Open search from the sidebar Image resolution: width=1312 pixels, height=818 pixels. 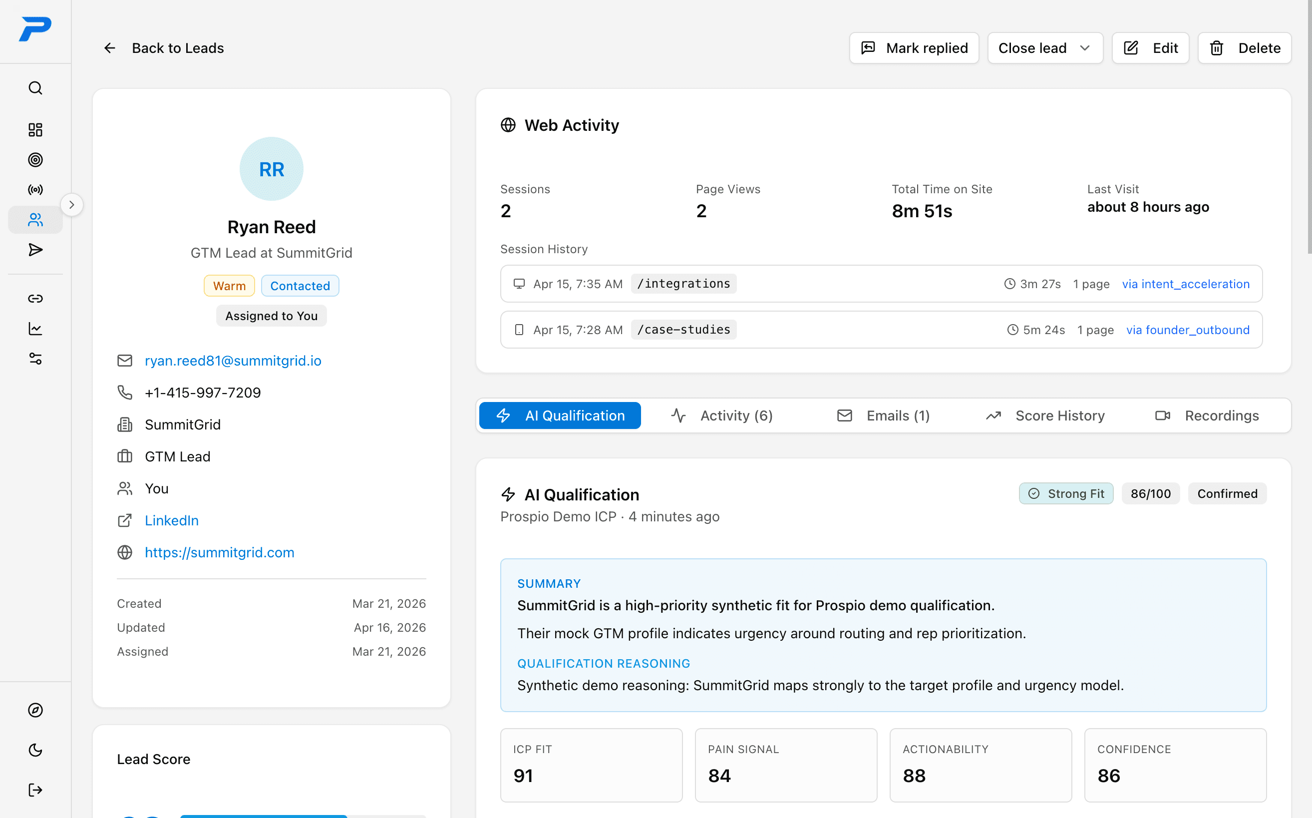tap(35, 88)
